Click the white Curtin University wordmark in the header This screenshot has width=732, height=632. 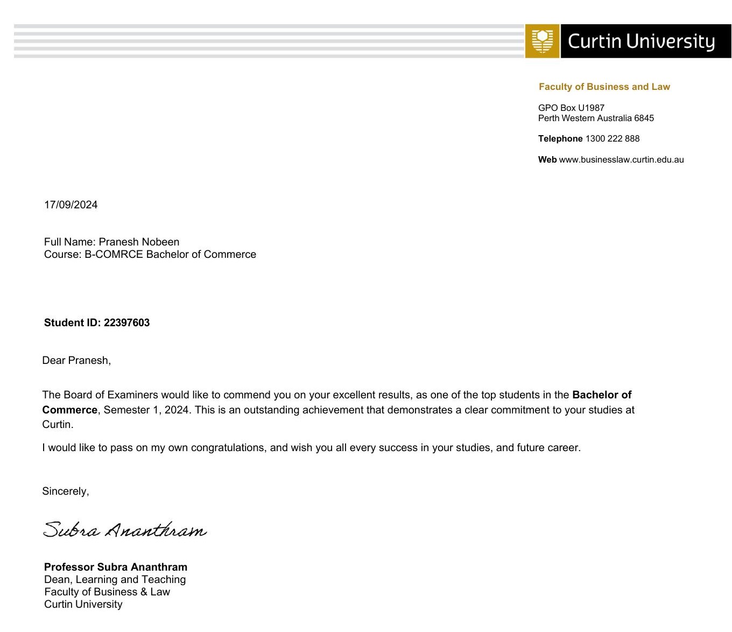(x=641, y=41)
